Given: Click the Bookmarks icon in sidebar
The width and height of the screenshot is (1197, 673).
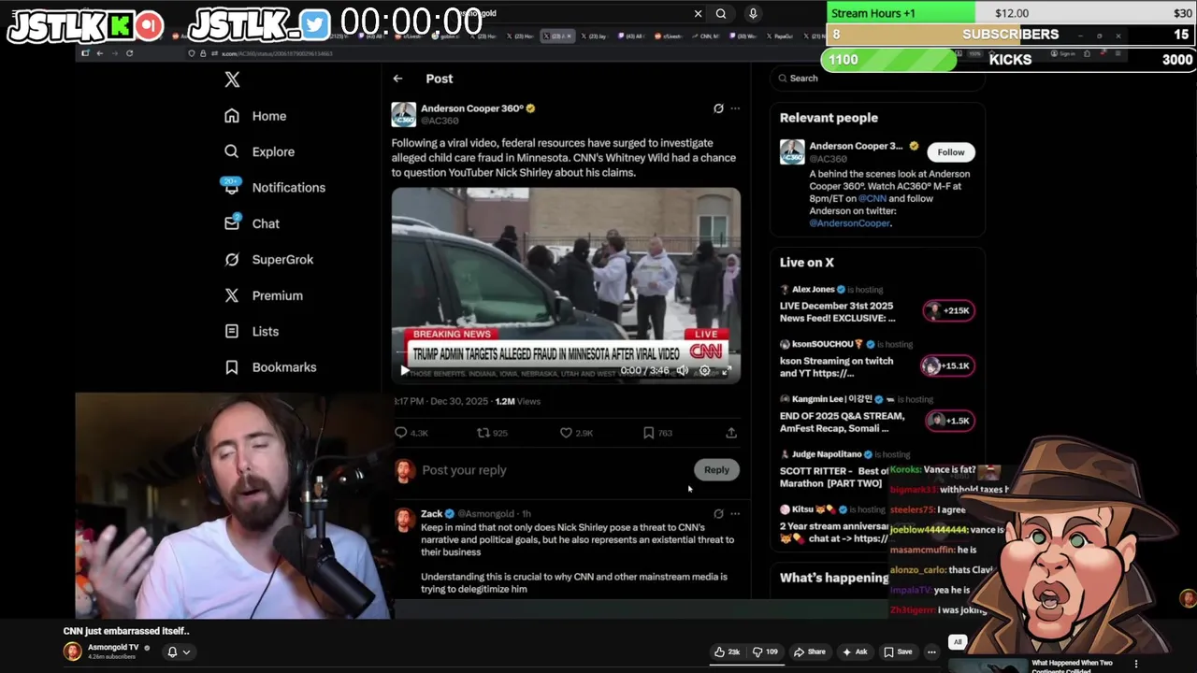Looking at the screenshot, I should click(232, 367).
